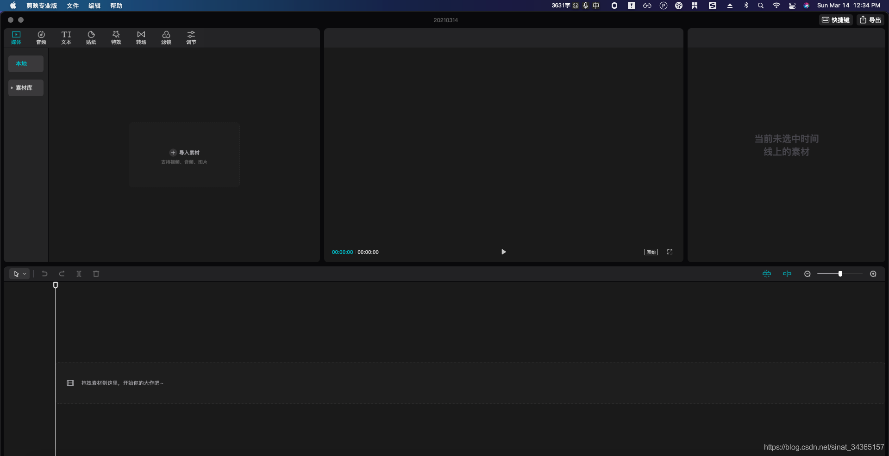
Task: Open the 编辑 menu
Action: click(94, 6)
